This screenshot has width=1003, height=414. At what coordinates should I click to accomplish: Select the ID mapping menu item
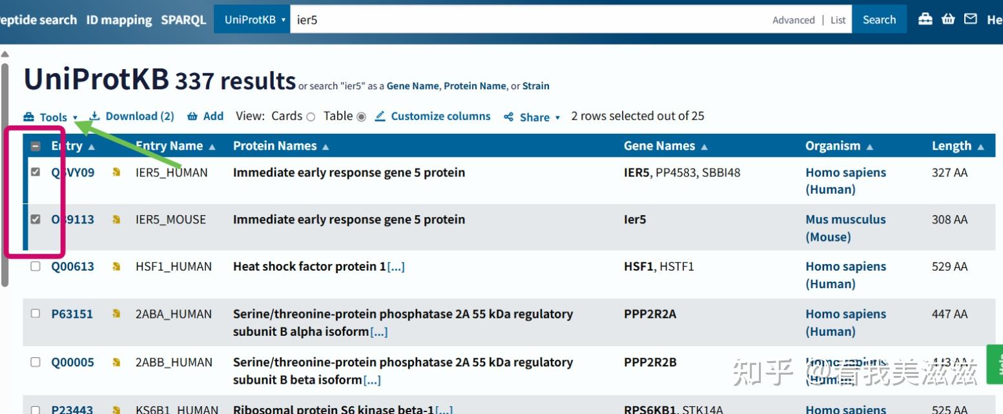(118, 19)
